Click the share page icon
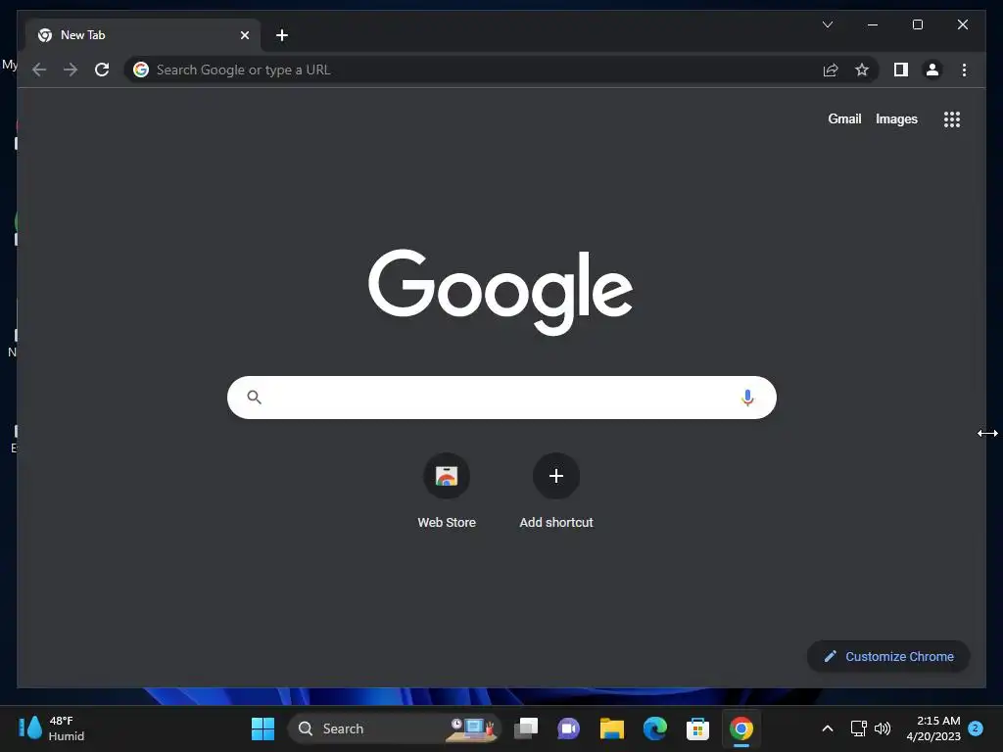This screenshot has width=1003, height=752. click(x=831, y=70)
